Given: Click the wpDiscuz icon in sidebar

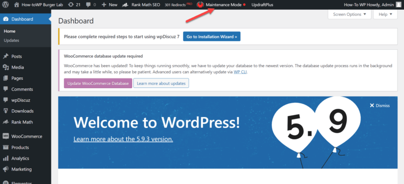Looking at the screenshot, I should click(6, 100).
